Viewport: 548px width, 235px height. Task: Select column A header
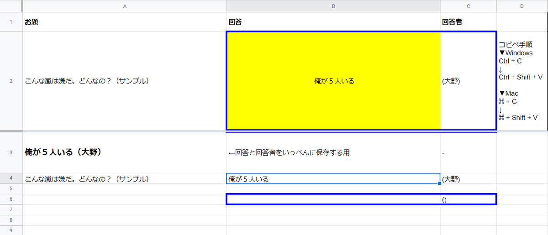click(x=125, y=6)
